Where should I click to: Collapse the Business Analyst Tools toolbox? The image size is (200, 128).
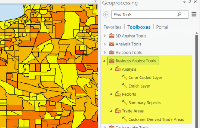click(x=104, y=61)
